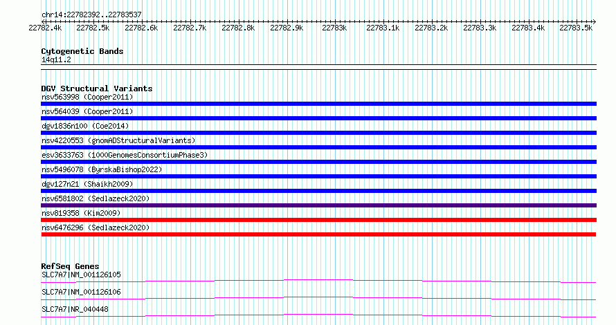Open the nsv564039 (Cooper2011) variant label

tap(87, 111)
